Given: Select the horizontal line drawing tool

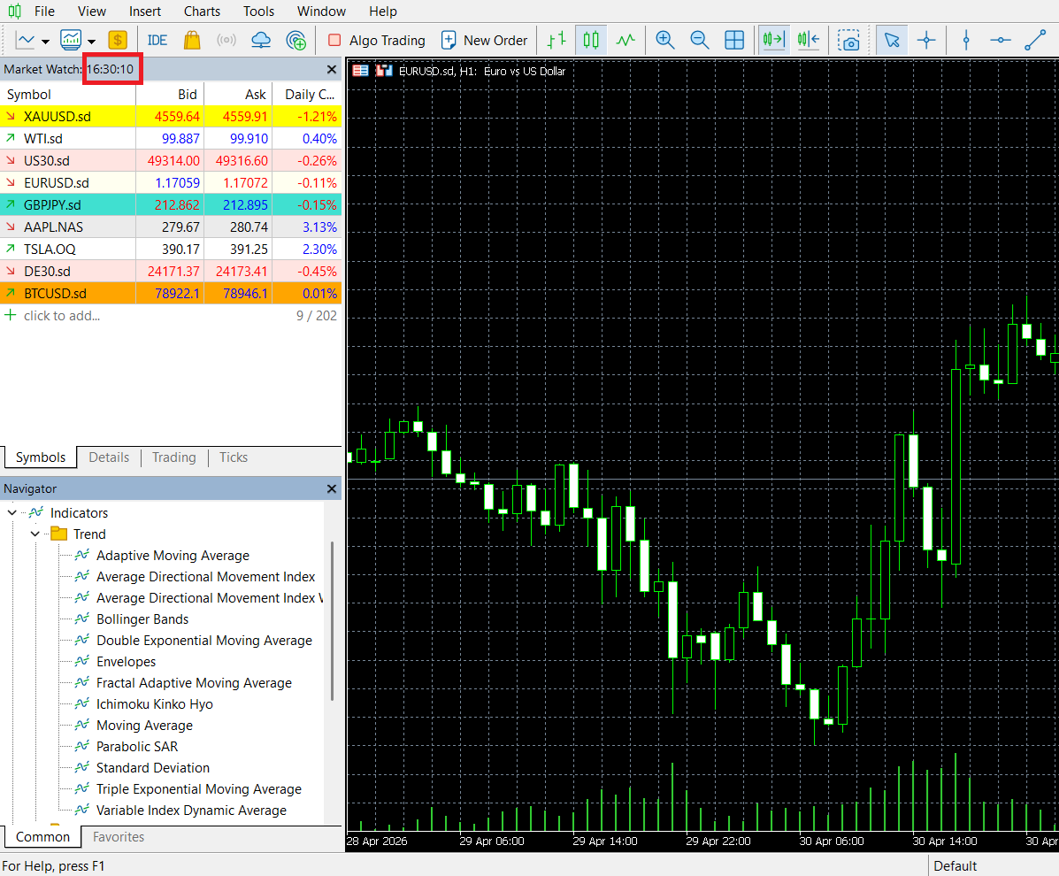Looking at the screenshot, I should [1001, 41].
